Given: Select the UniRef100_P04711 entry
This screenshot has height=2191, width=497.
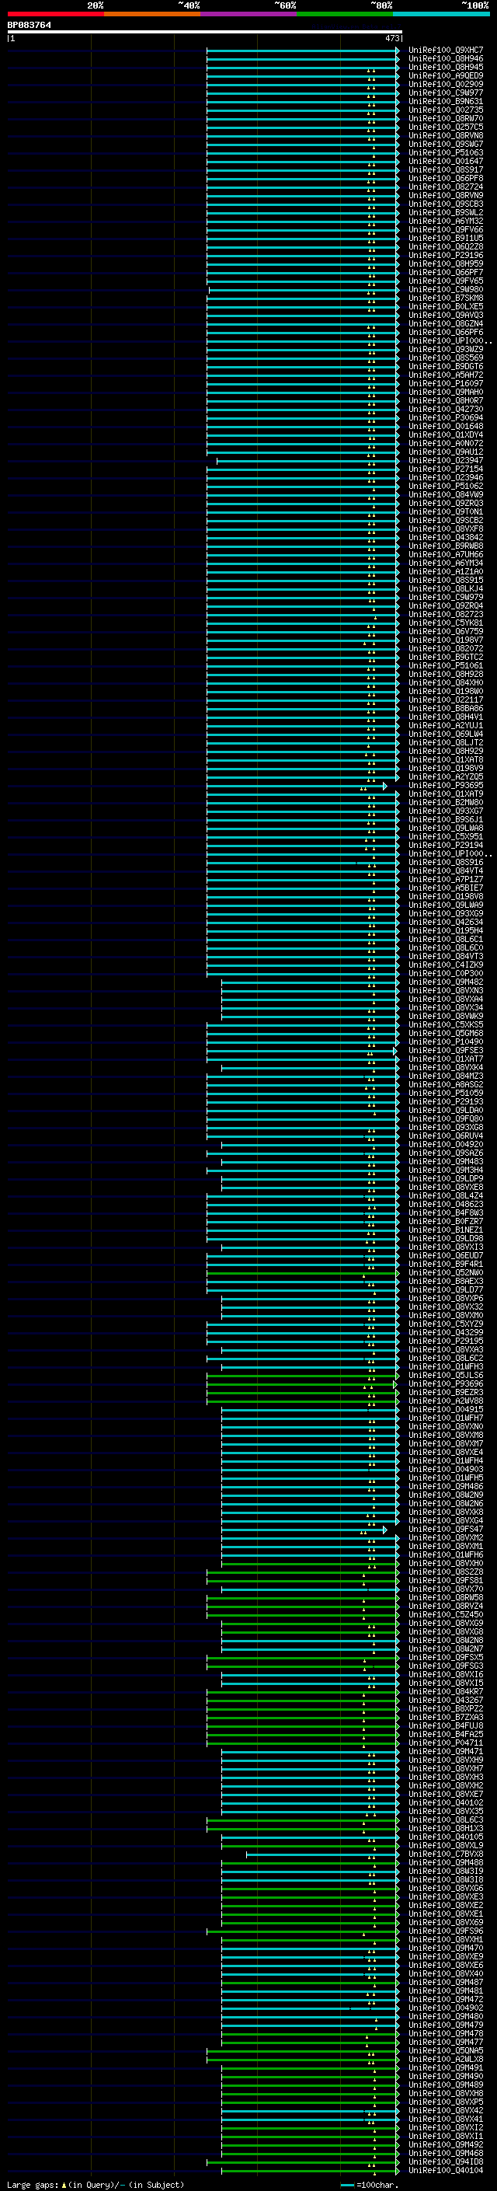Looking at the screenshot, I should click(446, 1743).
